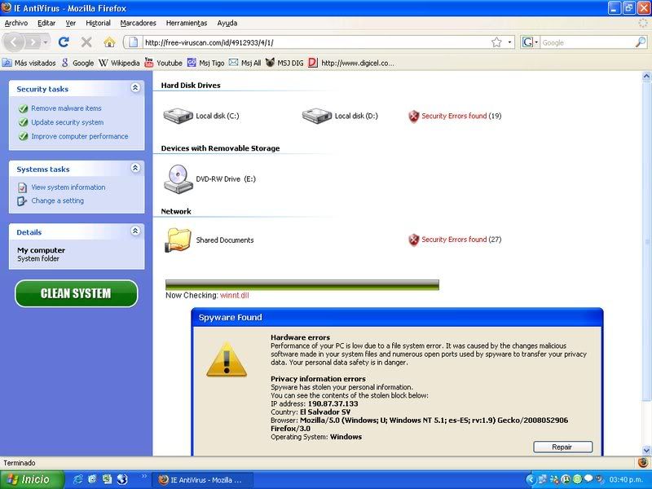The width and height of the screenshot is (652, 489).
Task: Open Más visitados bookmarks folder
Action: point(29,63)
